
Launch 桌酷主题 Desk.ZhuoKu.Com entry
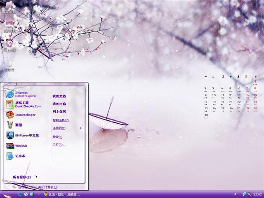coord(24,104)
